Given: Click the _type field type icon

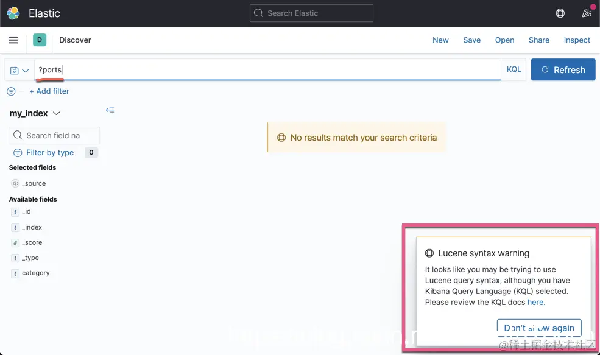Looking at the screenshot, I should coord(15,258).
